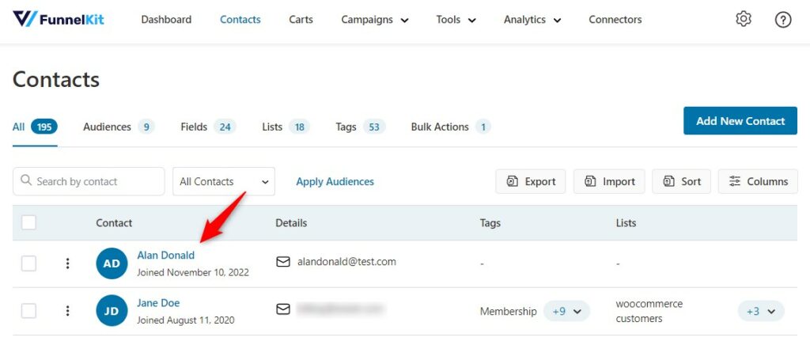Open the Campaigns menu
Viewport: 810px width, 341px height.
[x=375, y=20]
